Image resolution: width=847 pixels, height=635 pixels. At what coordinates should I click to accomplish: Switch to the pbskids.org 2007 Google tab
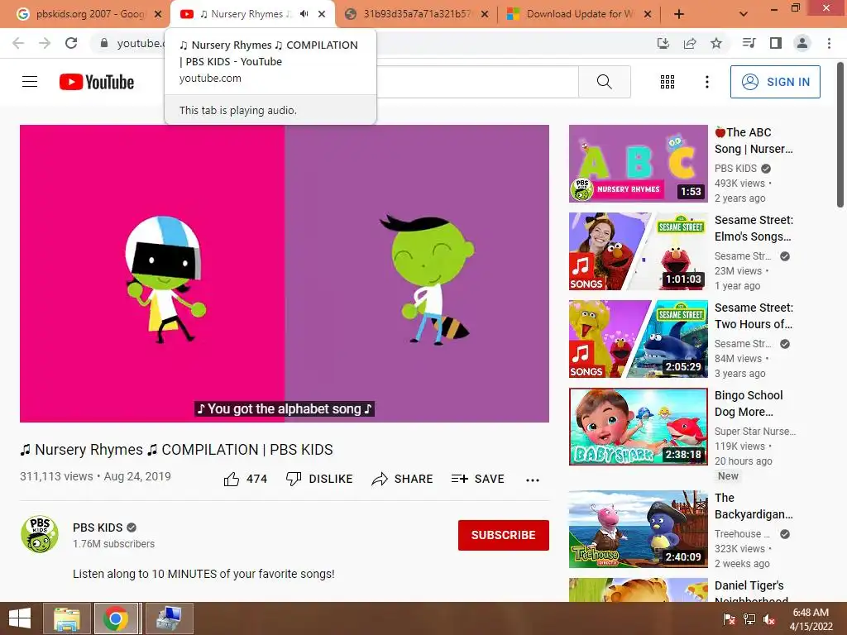(x=89, y=14)
